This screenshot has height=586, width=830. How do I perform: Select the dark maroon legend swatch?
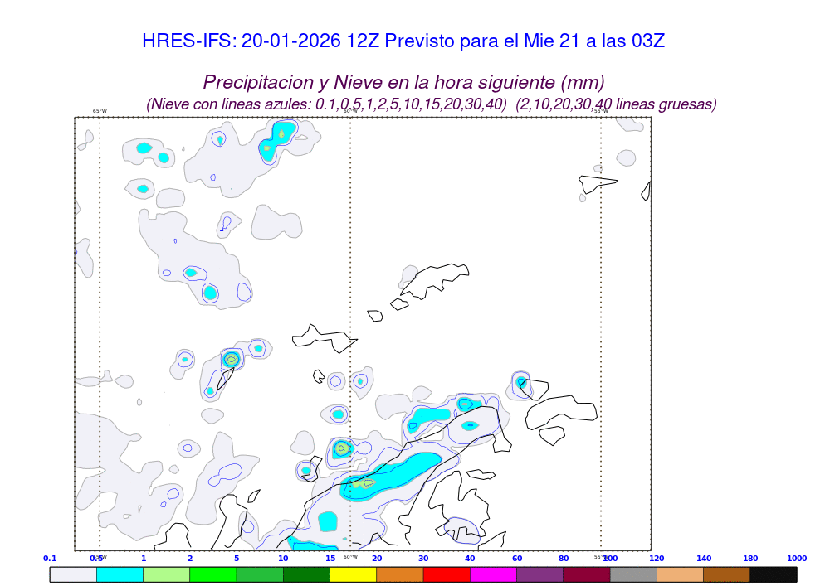click(x=586, y=574)
